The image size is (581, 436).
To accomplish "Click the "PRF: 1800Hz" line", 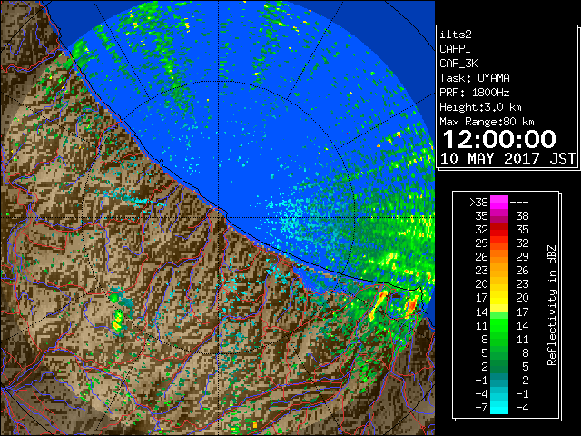I will (x=475, y=93).
